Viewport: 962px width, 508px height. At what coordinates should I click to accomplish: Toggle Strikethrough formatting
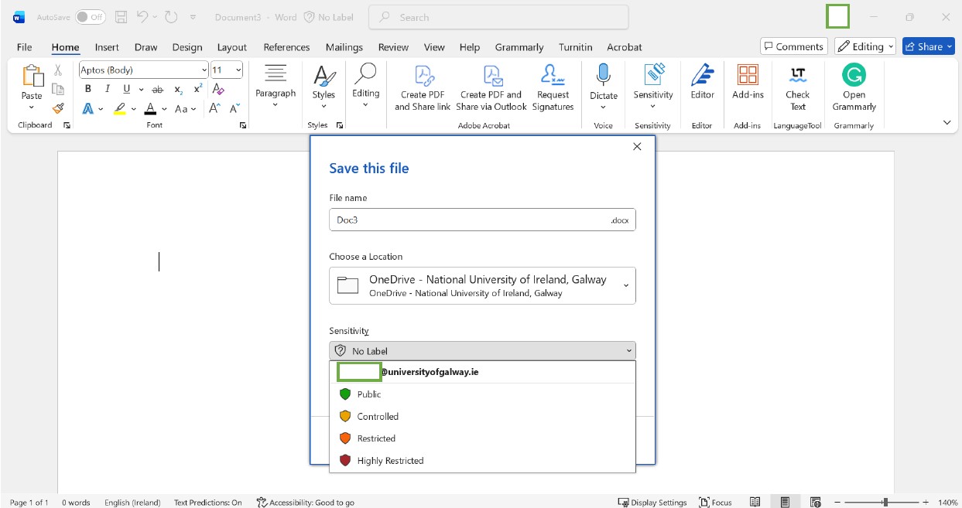click(x=157, y=89)
